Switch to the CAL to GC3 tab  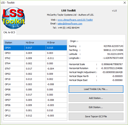coord(9,32)
